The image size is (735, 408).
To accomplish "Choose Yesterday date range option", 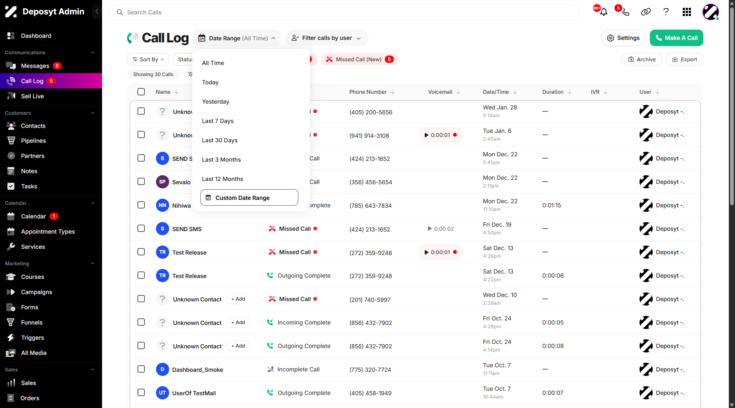I will coord(216,102).
